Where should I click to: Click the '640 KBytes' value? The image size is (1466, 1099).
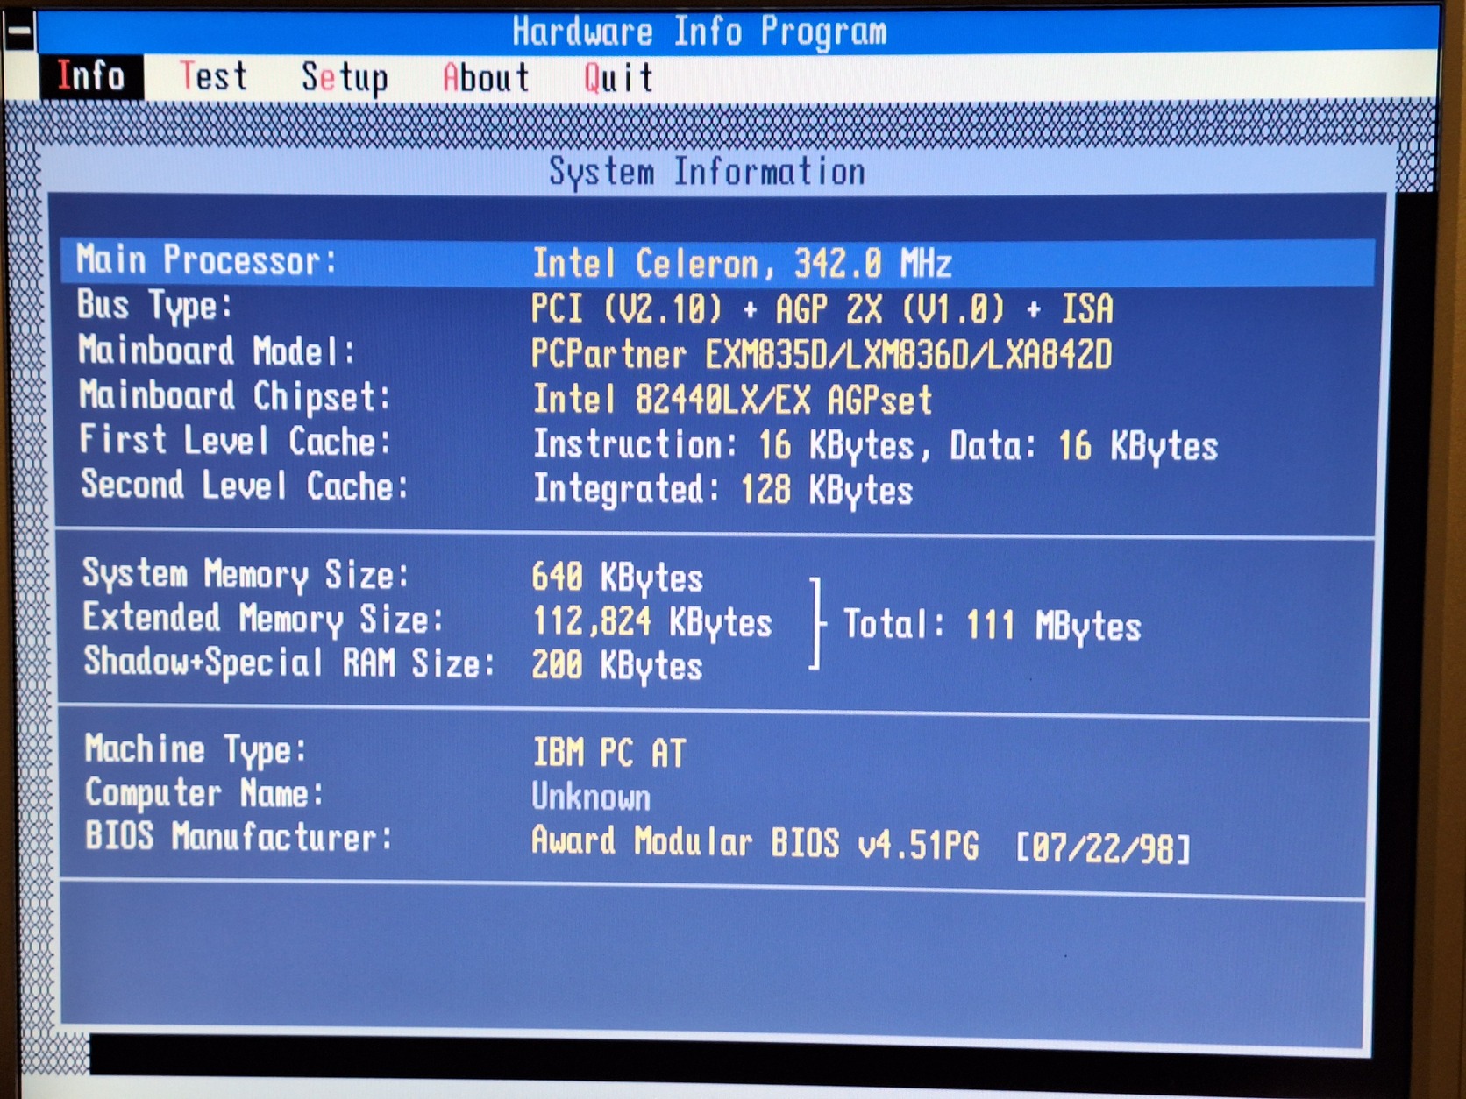[617, 578]
